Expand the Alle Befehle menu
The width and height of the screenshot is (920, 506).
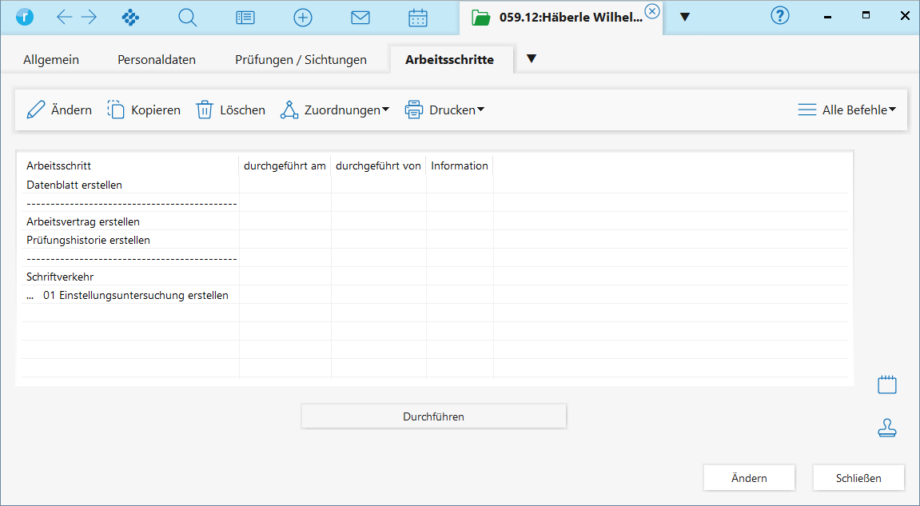click(846, 110)
